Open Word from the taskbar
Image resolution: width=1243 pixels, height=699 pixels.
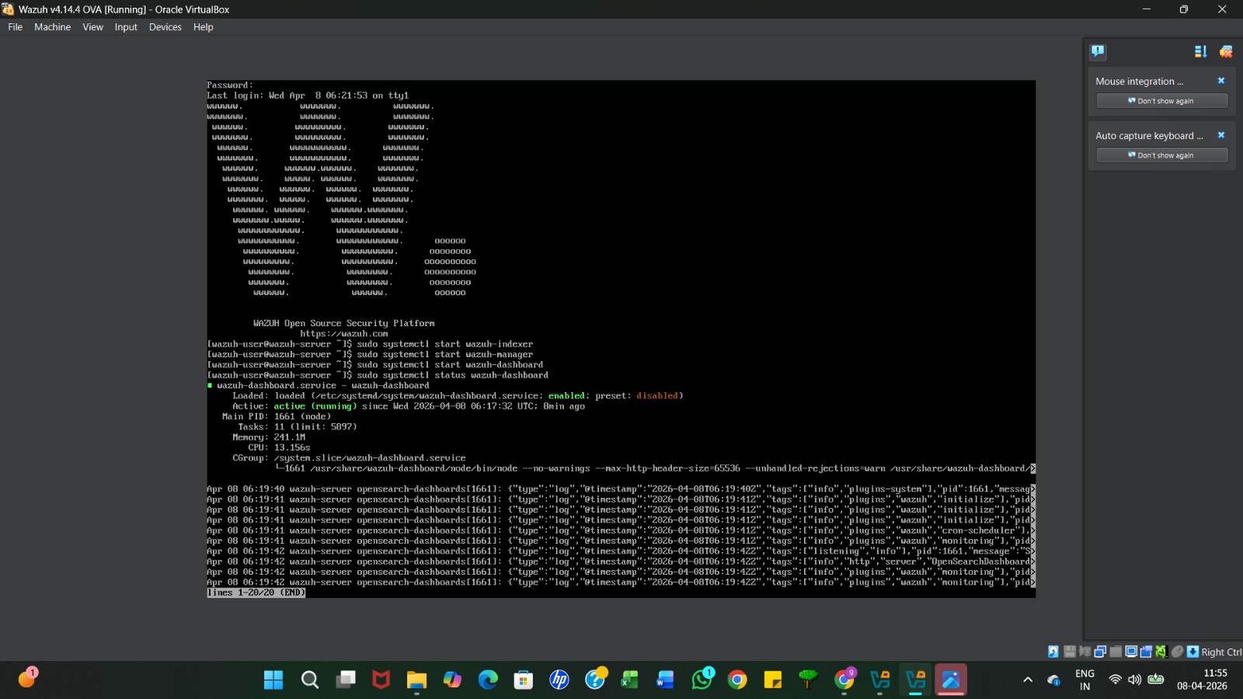665,680
